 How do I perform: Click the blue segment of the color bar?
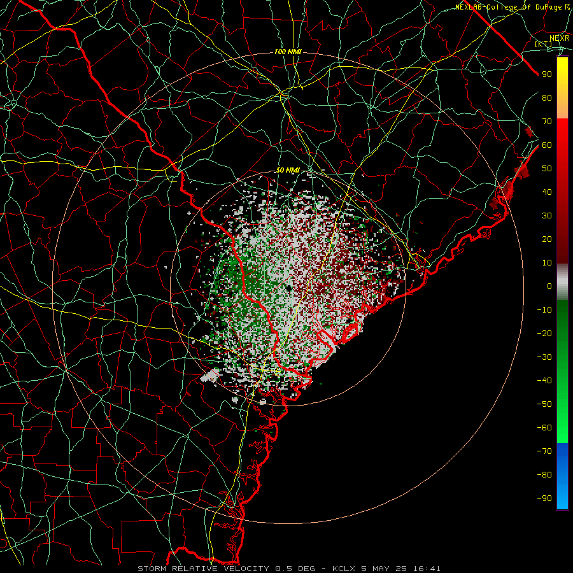562,476
